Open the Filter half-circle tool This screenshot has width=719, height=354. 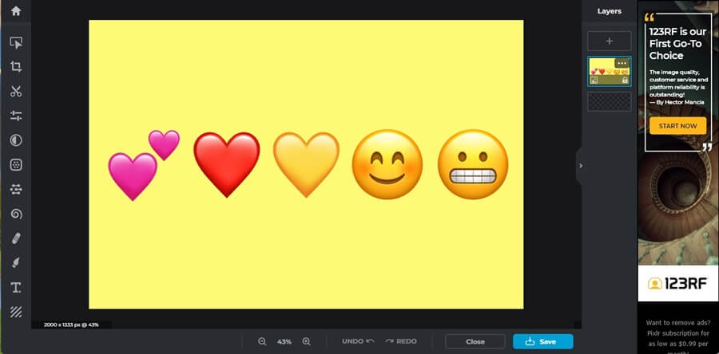tap(16, 140)
